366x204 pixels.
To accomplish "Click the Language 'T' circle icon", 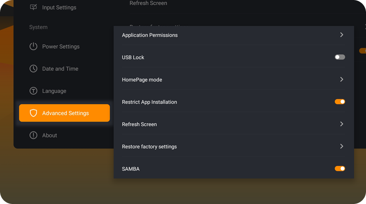I will click(33, 91).
